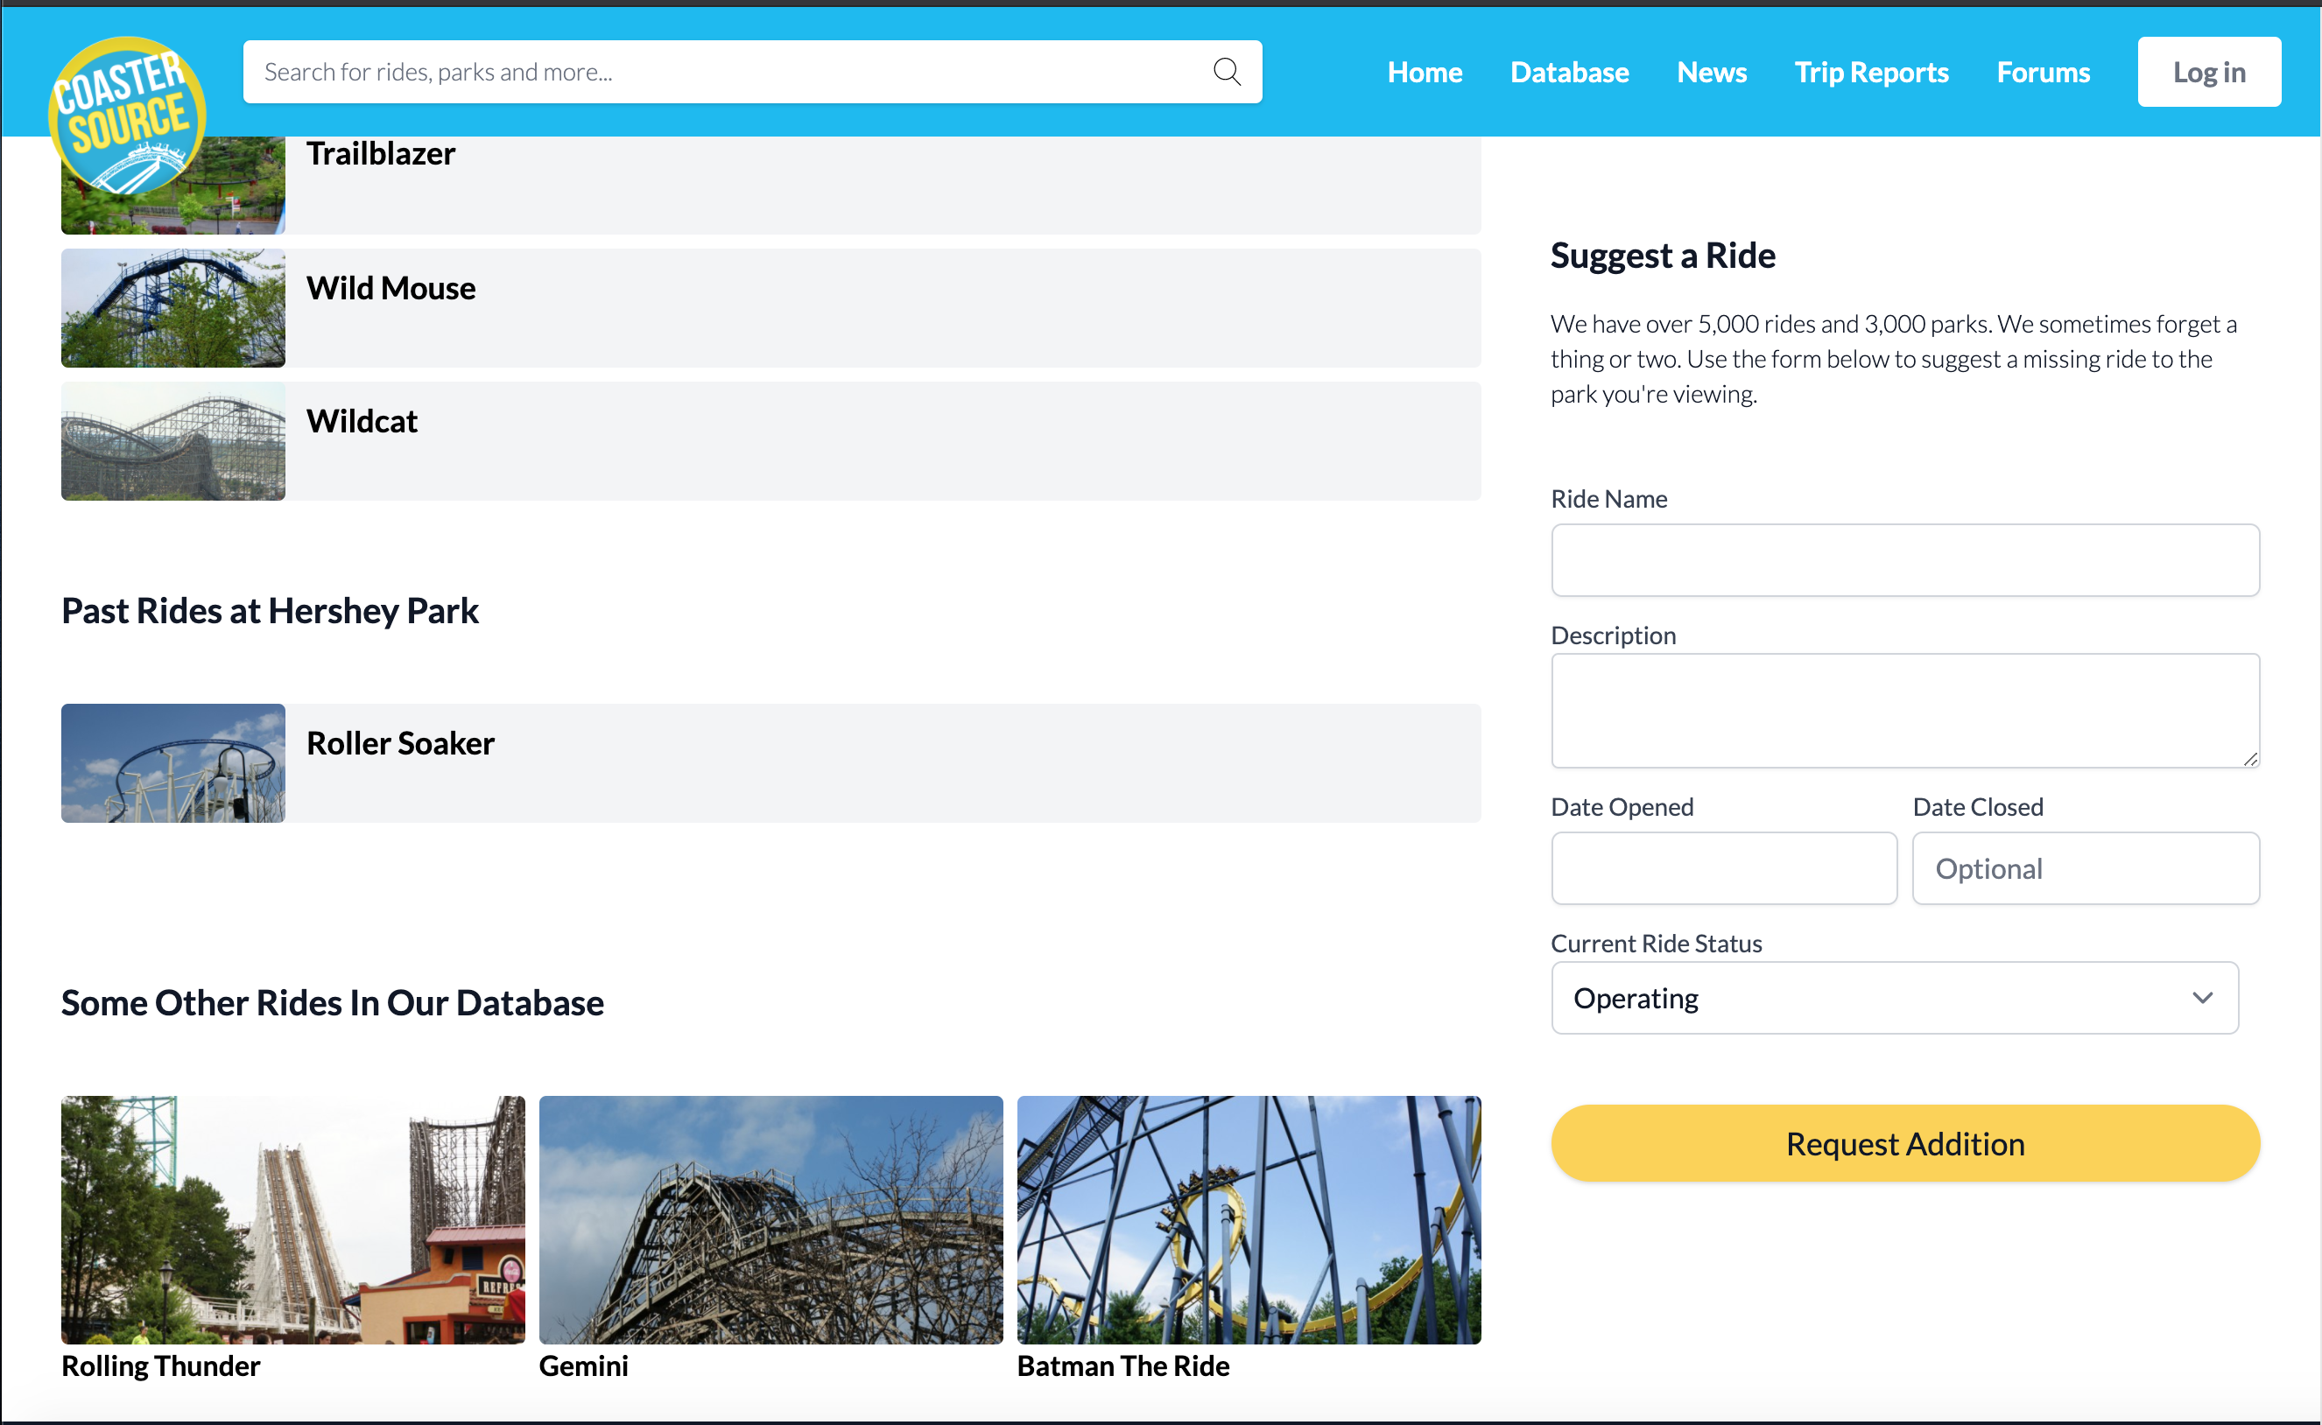Click the search magnifier icon
2322x1425 pixels.
click(1226, 72)
